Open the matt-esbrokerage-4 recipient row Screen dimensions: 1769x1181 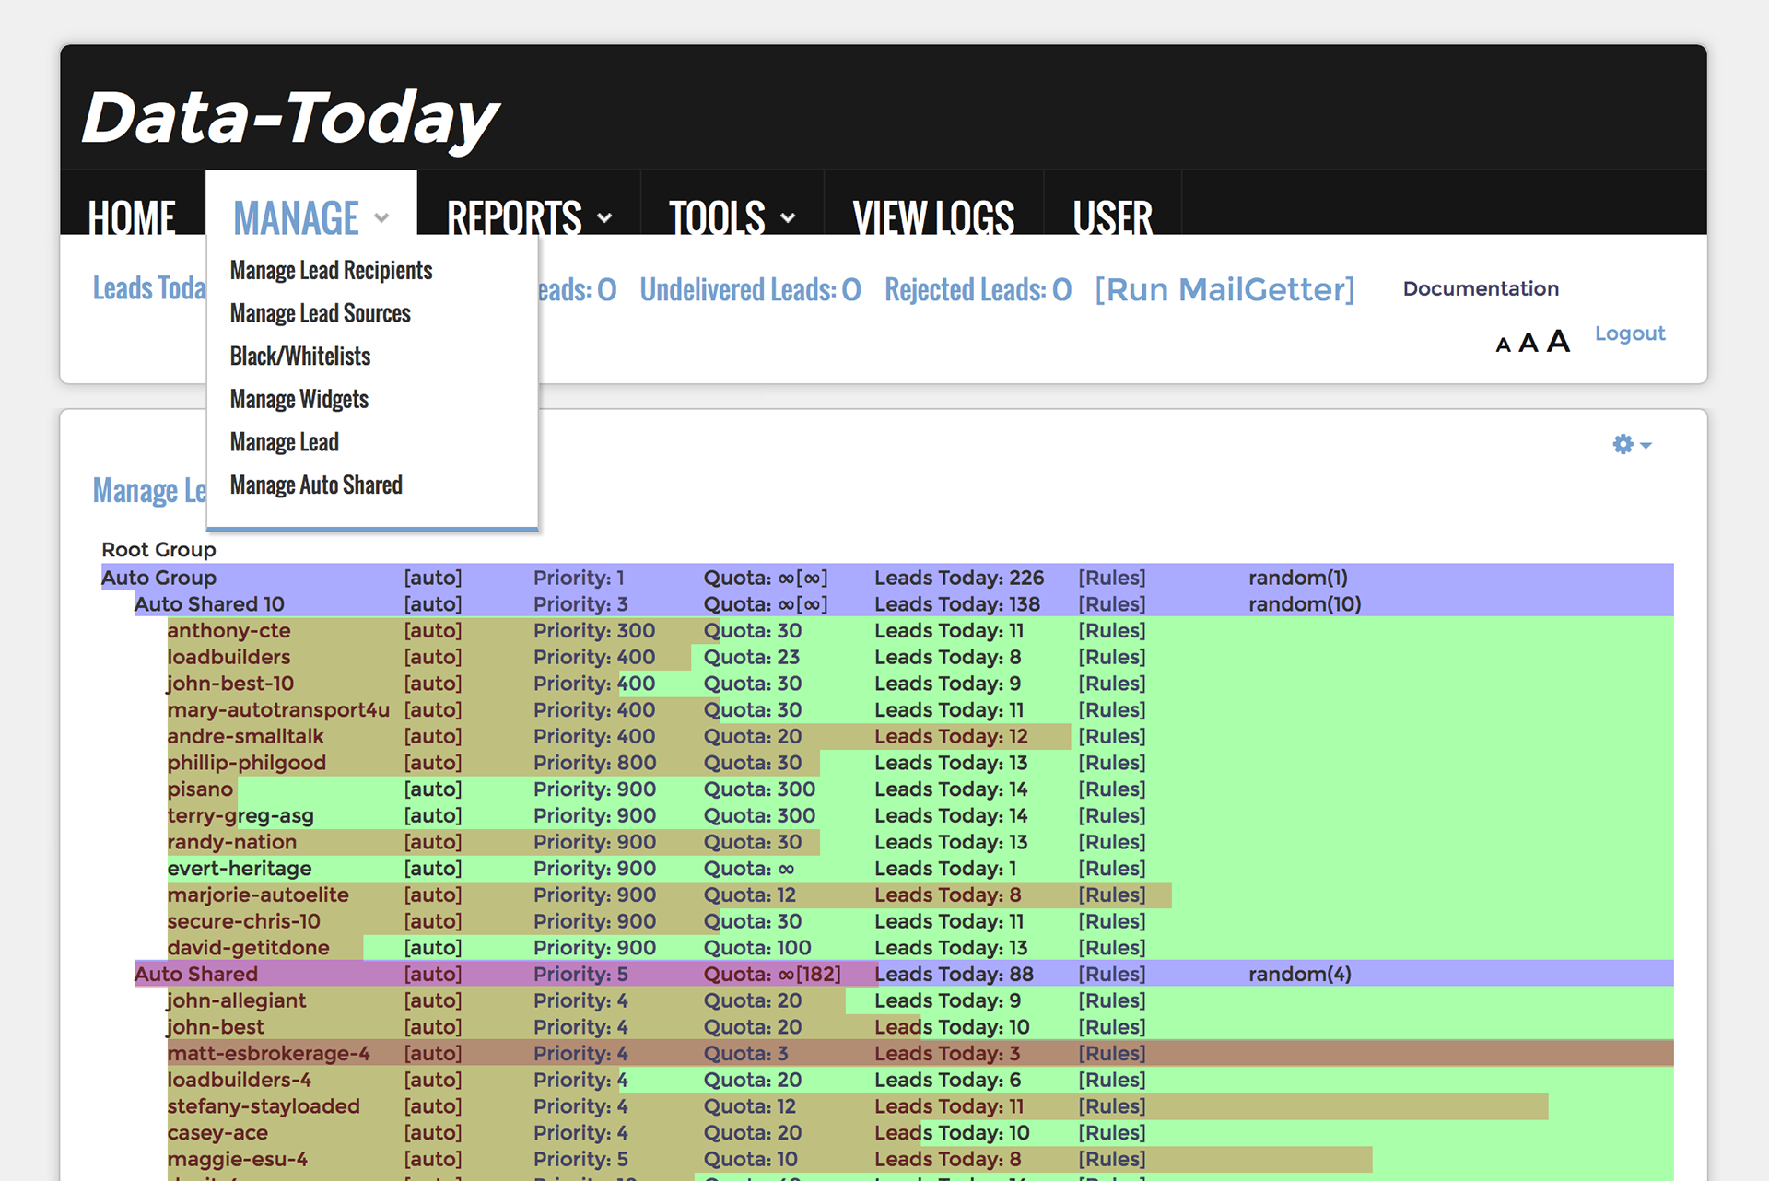coord(268,1053)
